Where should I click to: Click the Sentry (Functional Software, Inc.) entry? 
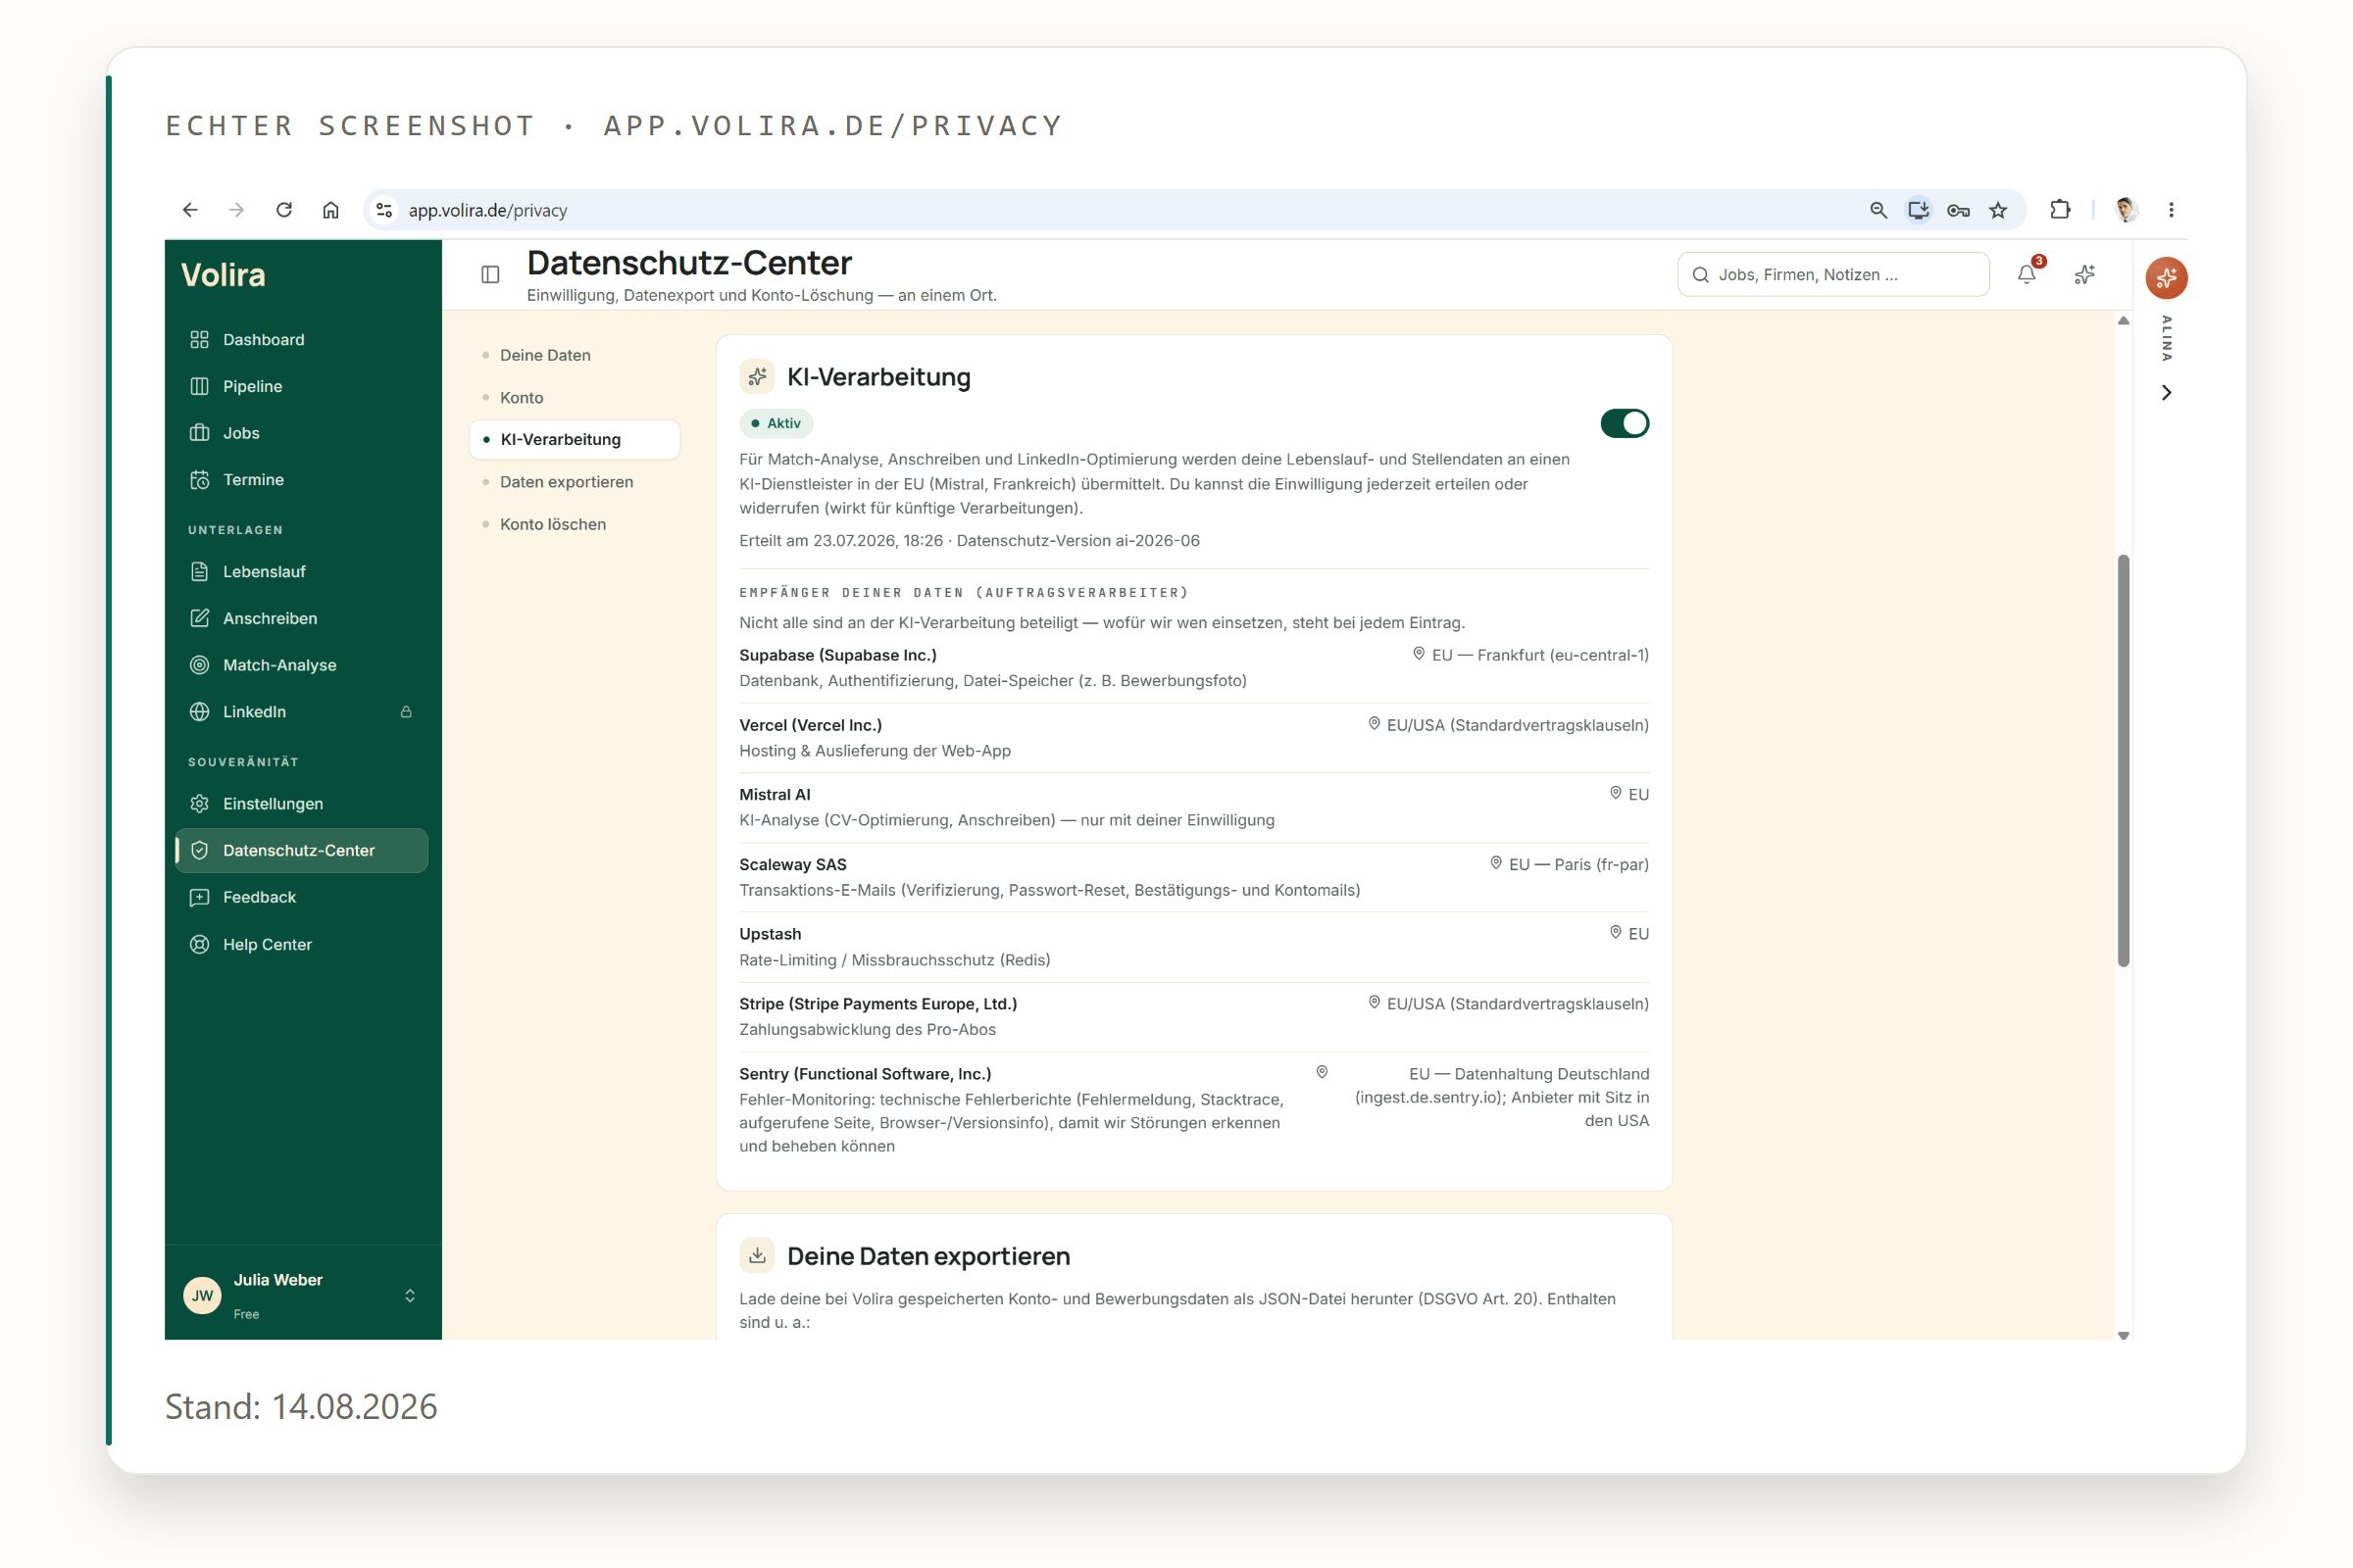[1193, 1110]
